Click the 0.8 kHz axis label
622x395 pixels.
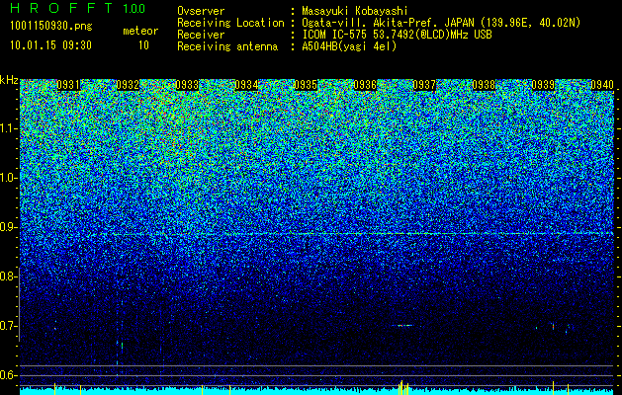click(x=9, y=276)
